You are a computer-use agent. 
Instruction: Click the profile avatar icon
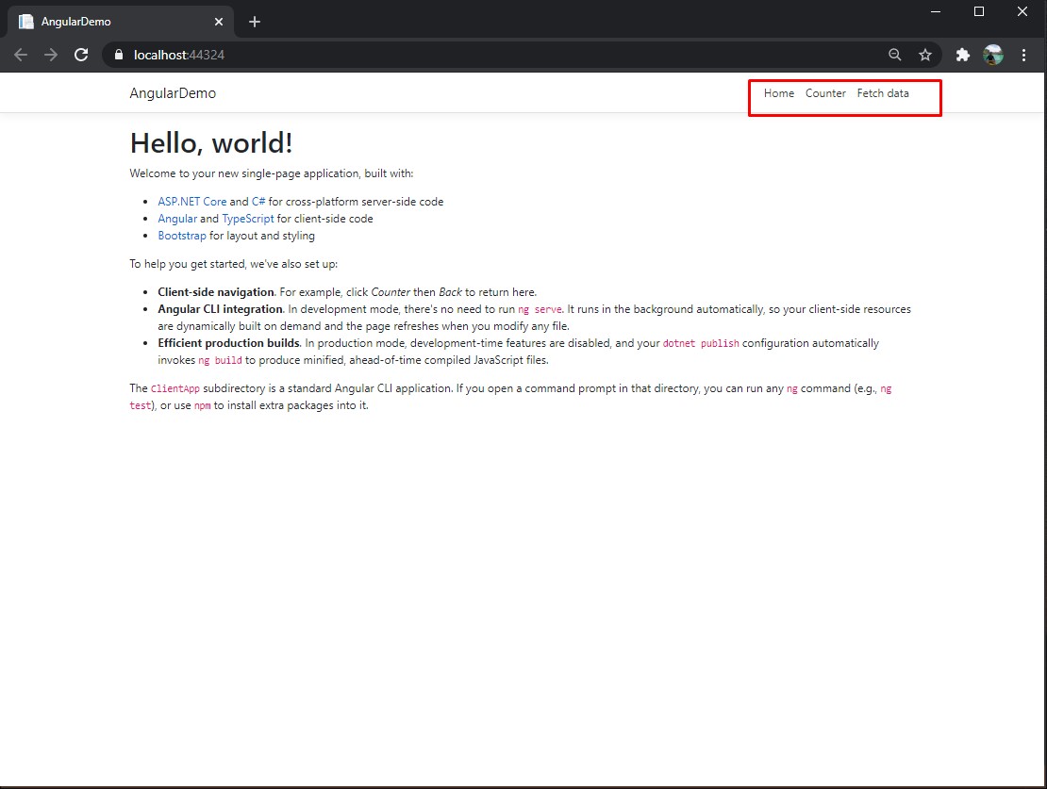(x=993, y=55)
